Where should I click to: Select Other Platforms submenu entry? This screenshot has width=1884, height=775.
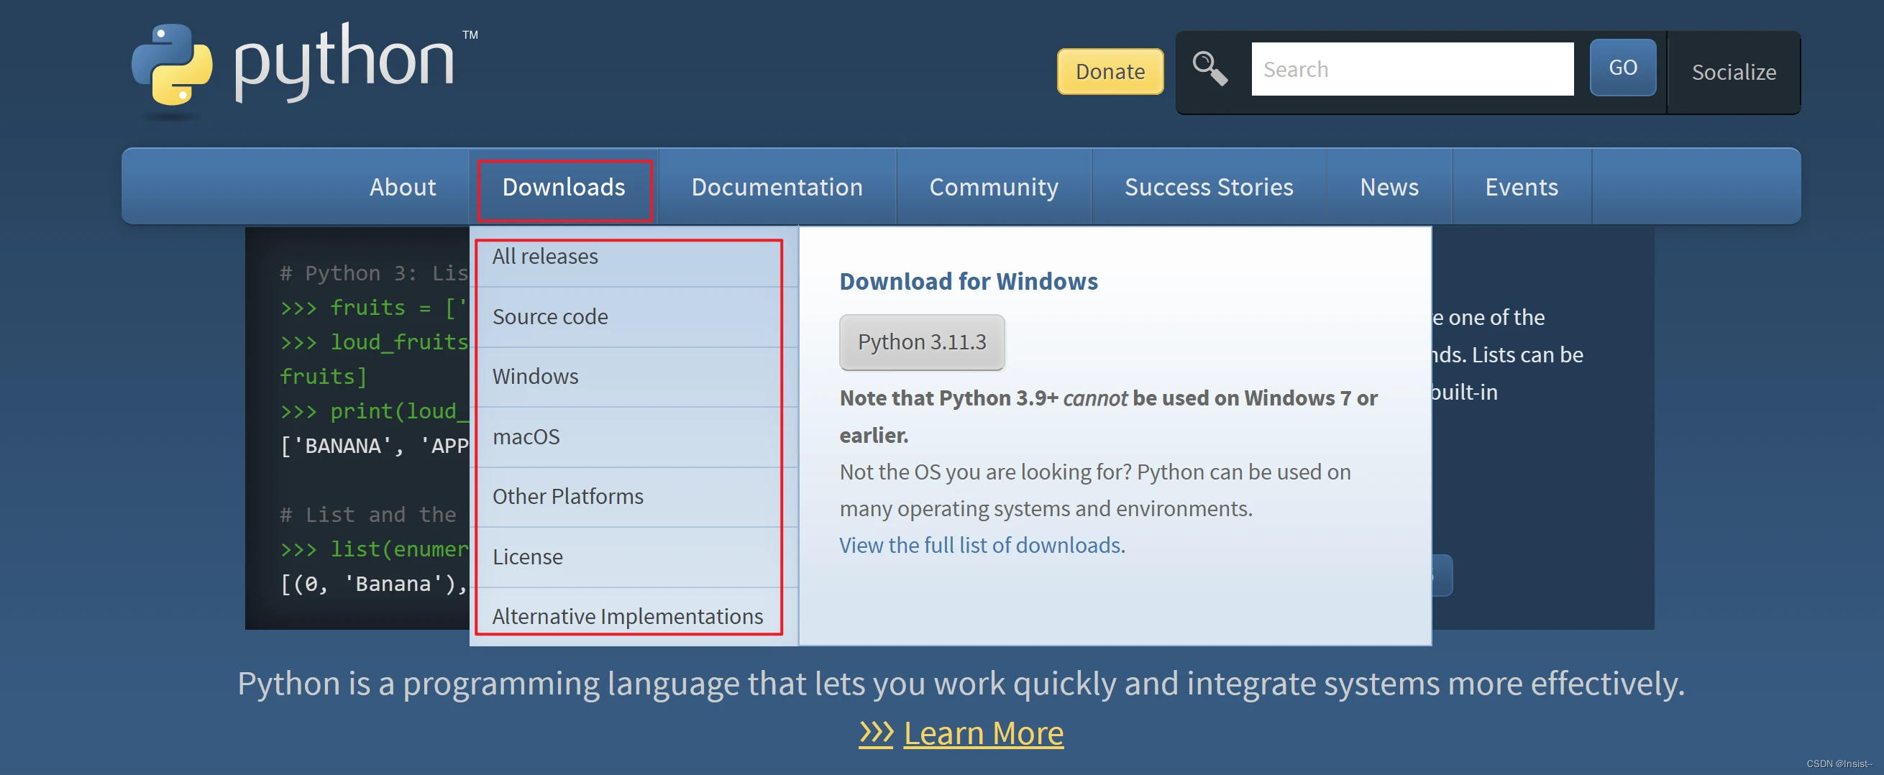point(633,497)
